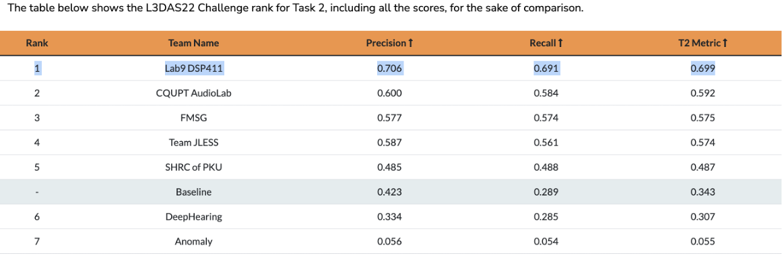
Task: Click the highlighted 0.699 T2 metric value
Action: click(x=703, y=69)
